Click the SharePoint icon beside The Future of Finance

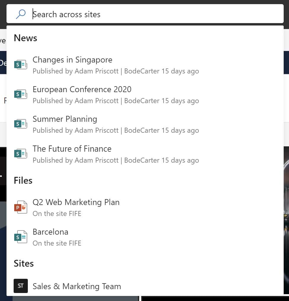(x=20, y=153)
